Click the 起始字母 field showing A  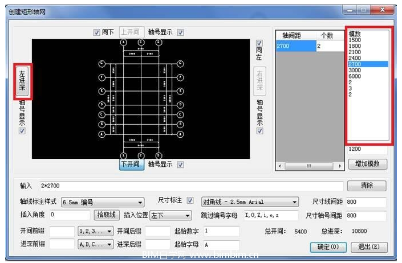[x=221, y=245]
